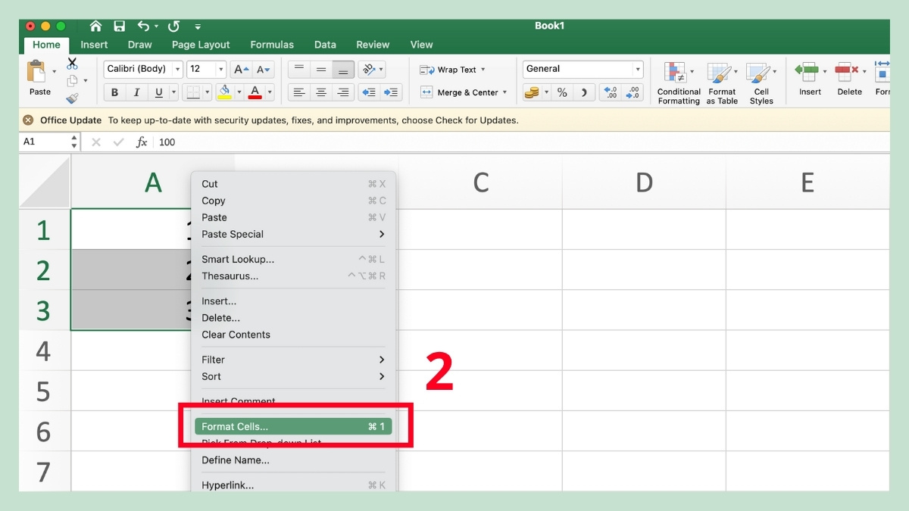Screen dimensions: 909x511
Task: Toggle italic formatting
Action: [x=135, y=92]
